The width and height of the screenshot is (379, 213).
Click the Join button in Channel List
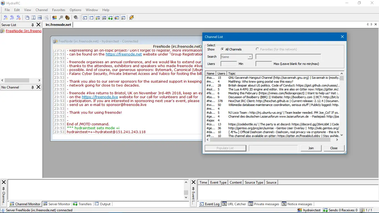click(x=311, y=148)
